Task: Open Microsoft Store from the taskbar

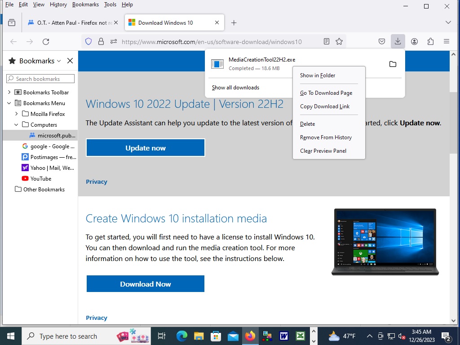Action: tap(216, 336)
